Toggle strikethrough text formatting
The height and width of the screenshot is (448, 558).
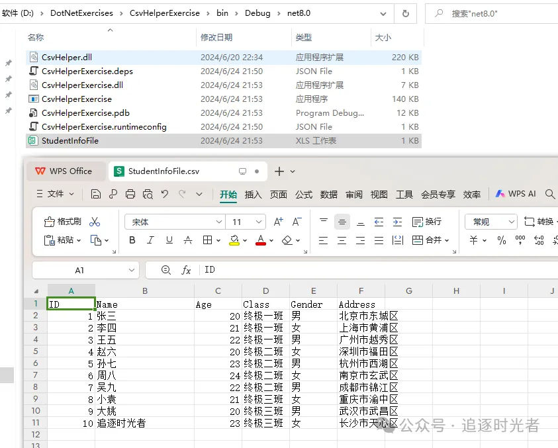point(188,240)
